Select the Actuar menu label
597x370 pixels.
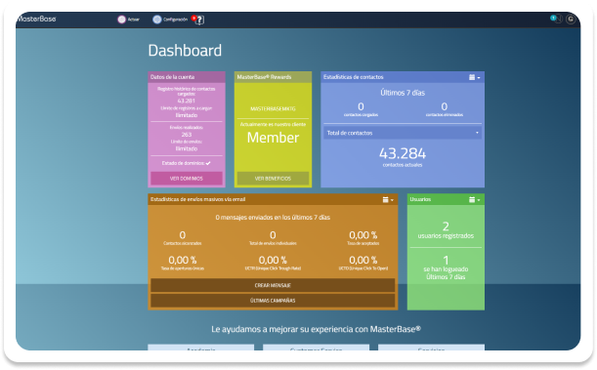click(134, 20)
